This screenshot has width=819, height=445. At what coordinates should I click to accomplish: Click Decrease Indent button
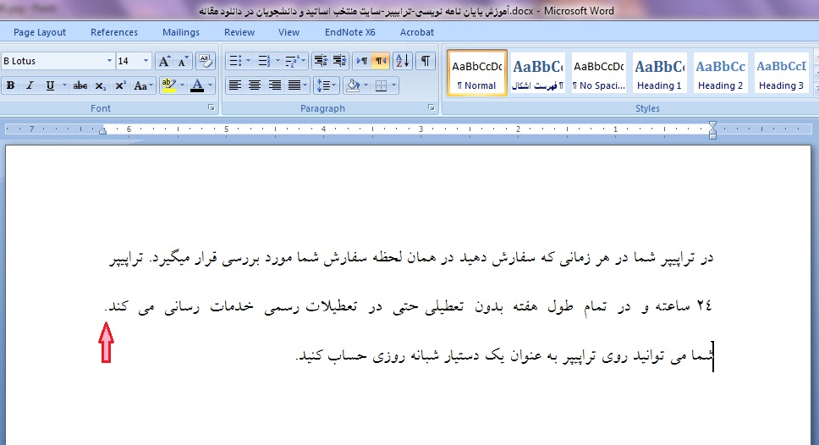pyautogui.click(x=321, y=61)
